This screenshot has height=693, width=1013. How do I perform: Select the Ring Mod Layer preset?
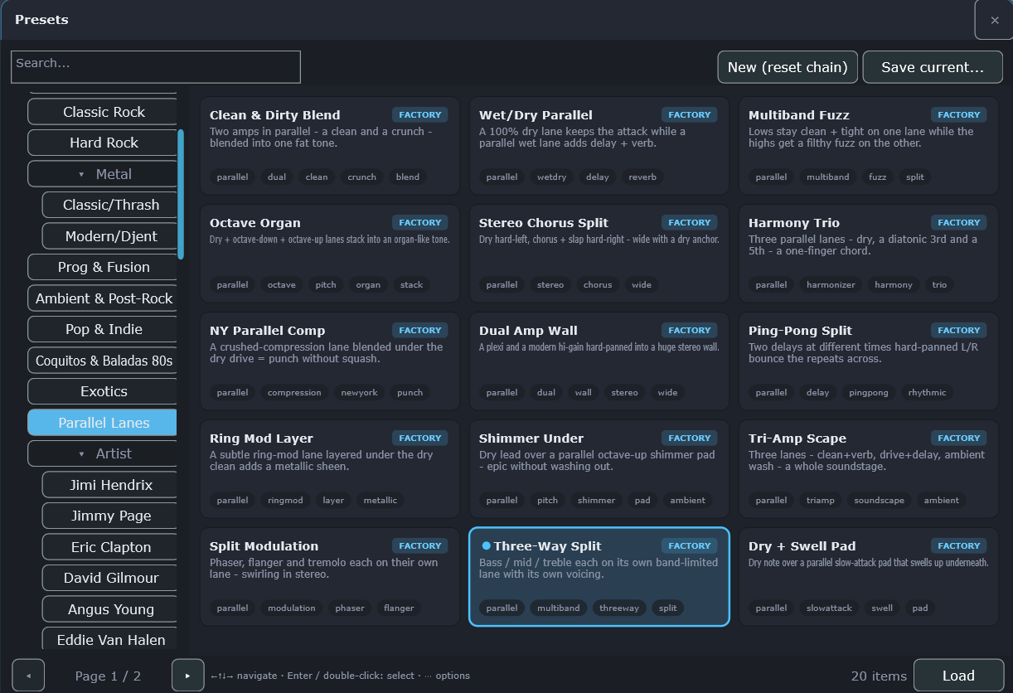[x=330, y=469]
